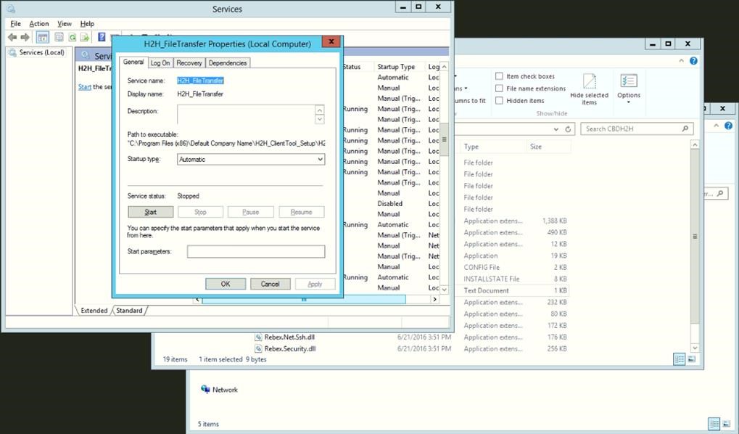Click the Start link in Services description pane
Screen dimensions: 739x434
(x=85, y=87)
